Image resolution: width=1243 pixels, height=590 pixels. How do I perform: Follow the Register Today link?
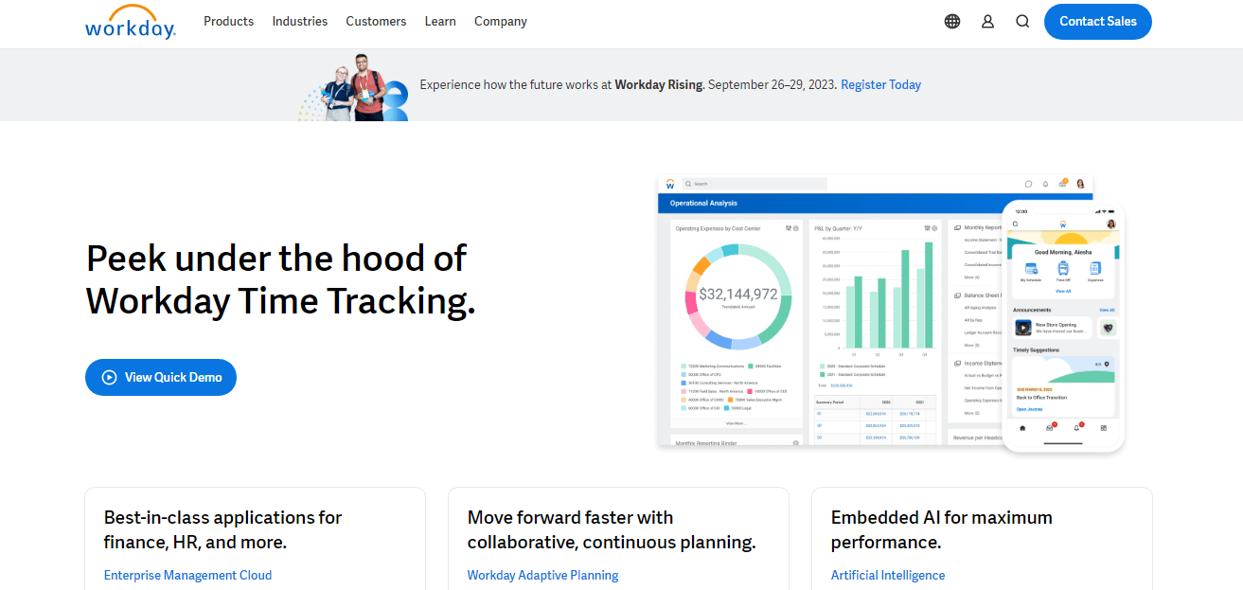[880, 84]
